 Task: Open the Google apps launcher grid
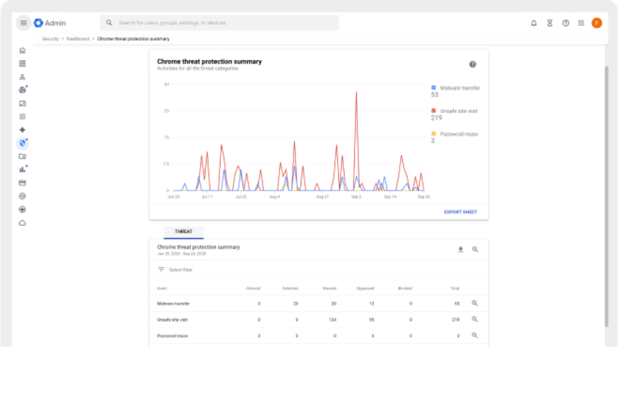(x=581, y=23)
